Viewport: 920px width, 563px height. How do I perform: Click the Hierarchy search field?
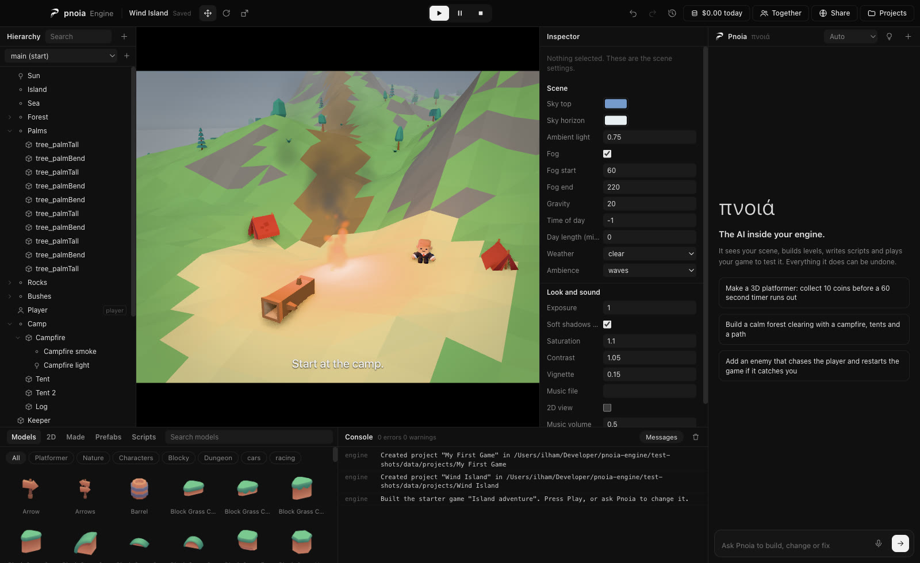pyautogui.click(x=78, y=36)
